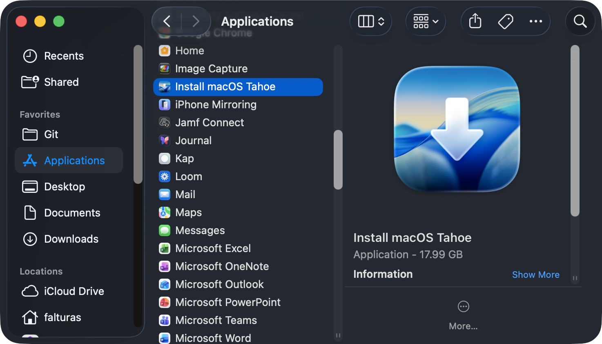Click the file list scrollbar thumb
The image size is (602, 344).
coord(338,159)
